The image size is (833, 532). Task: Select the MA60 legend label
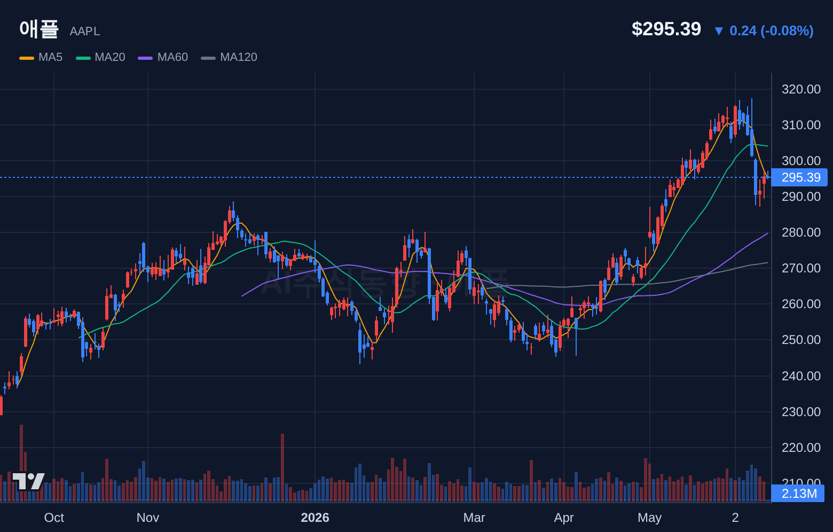pyautogui.click(x=172, y=57)
